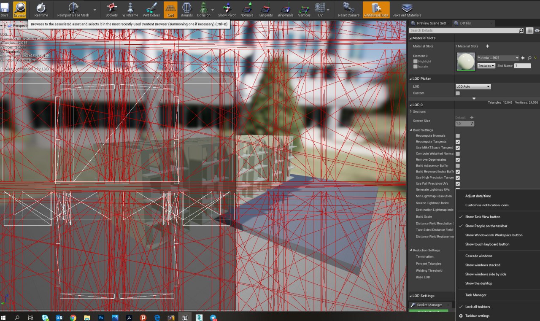Toggle Tangents display

265,9
